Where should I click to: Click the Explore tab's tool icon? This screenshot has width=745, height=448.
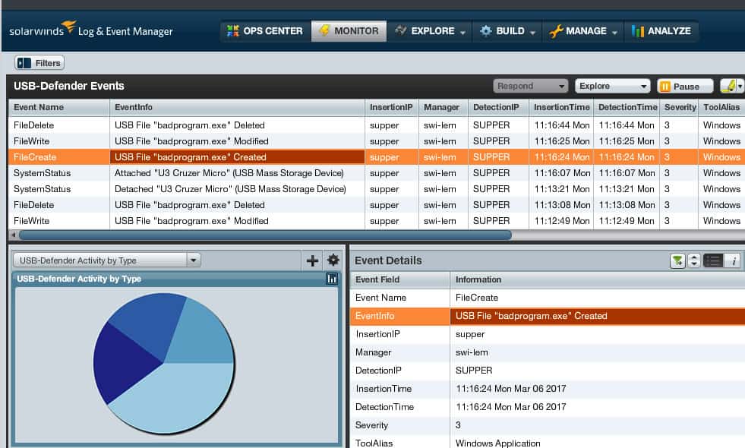[400, 30]
